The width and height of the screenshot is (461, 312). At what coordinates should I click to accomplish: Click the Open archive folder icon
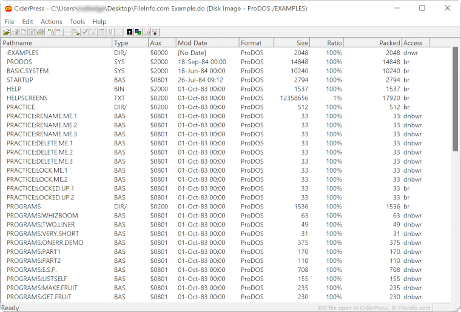tap(6, 32)
